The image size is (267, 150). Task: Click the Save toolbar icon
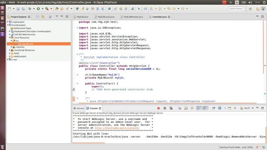(18, 9)
